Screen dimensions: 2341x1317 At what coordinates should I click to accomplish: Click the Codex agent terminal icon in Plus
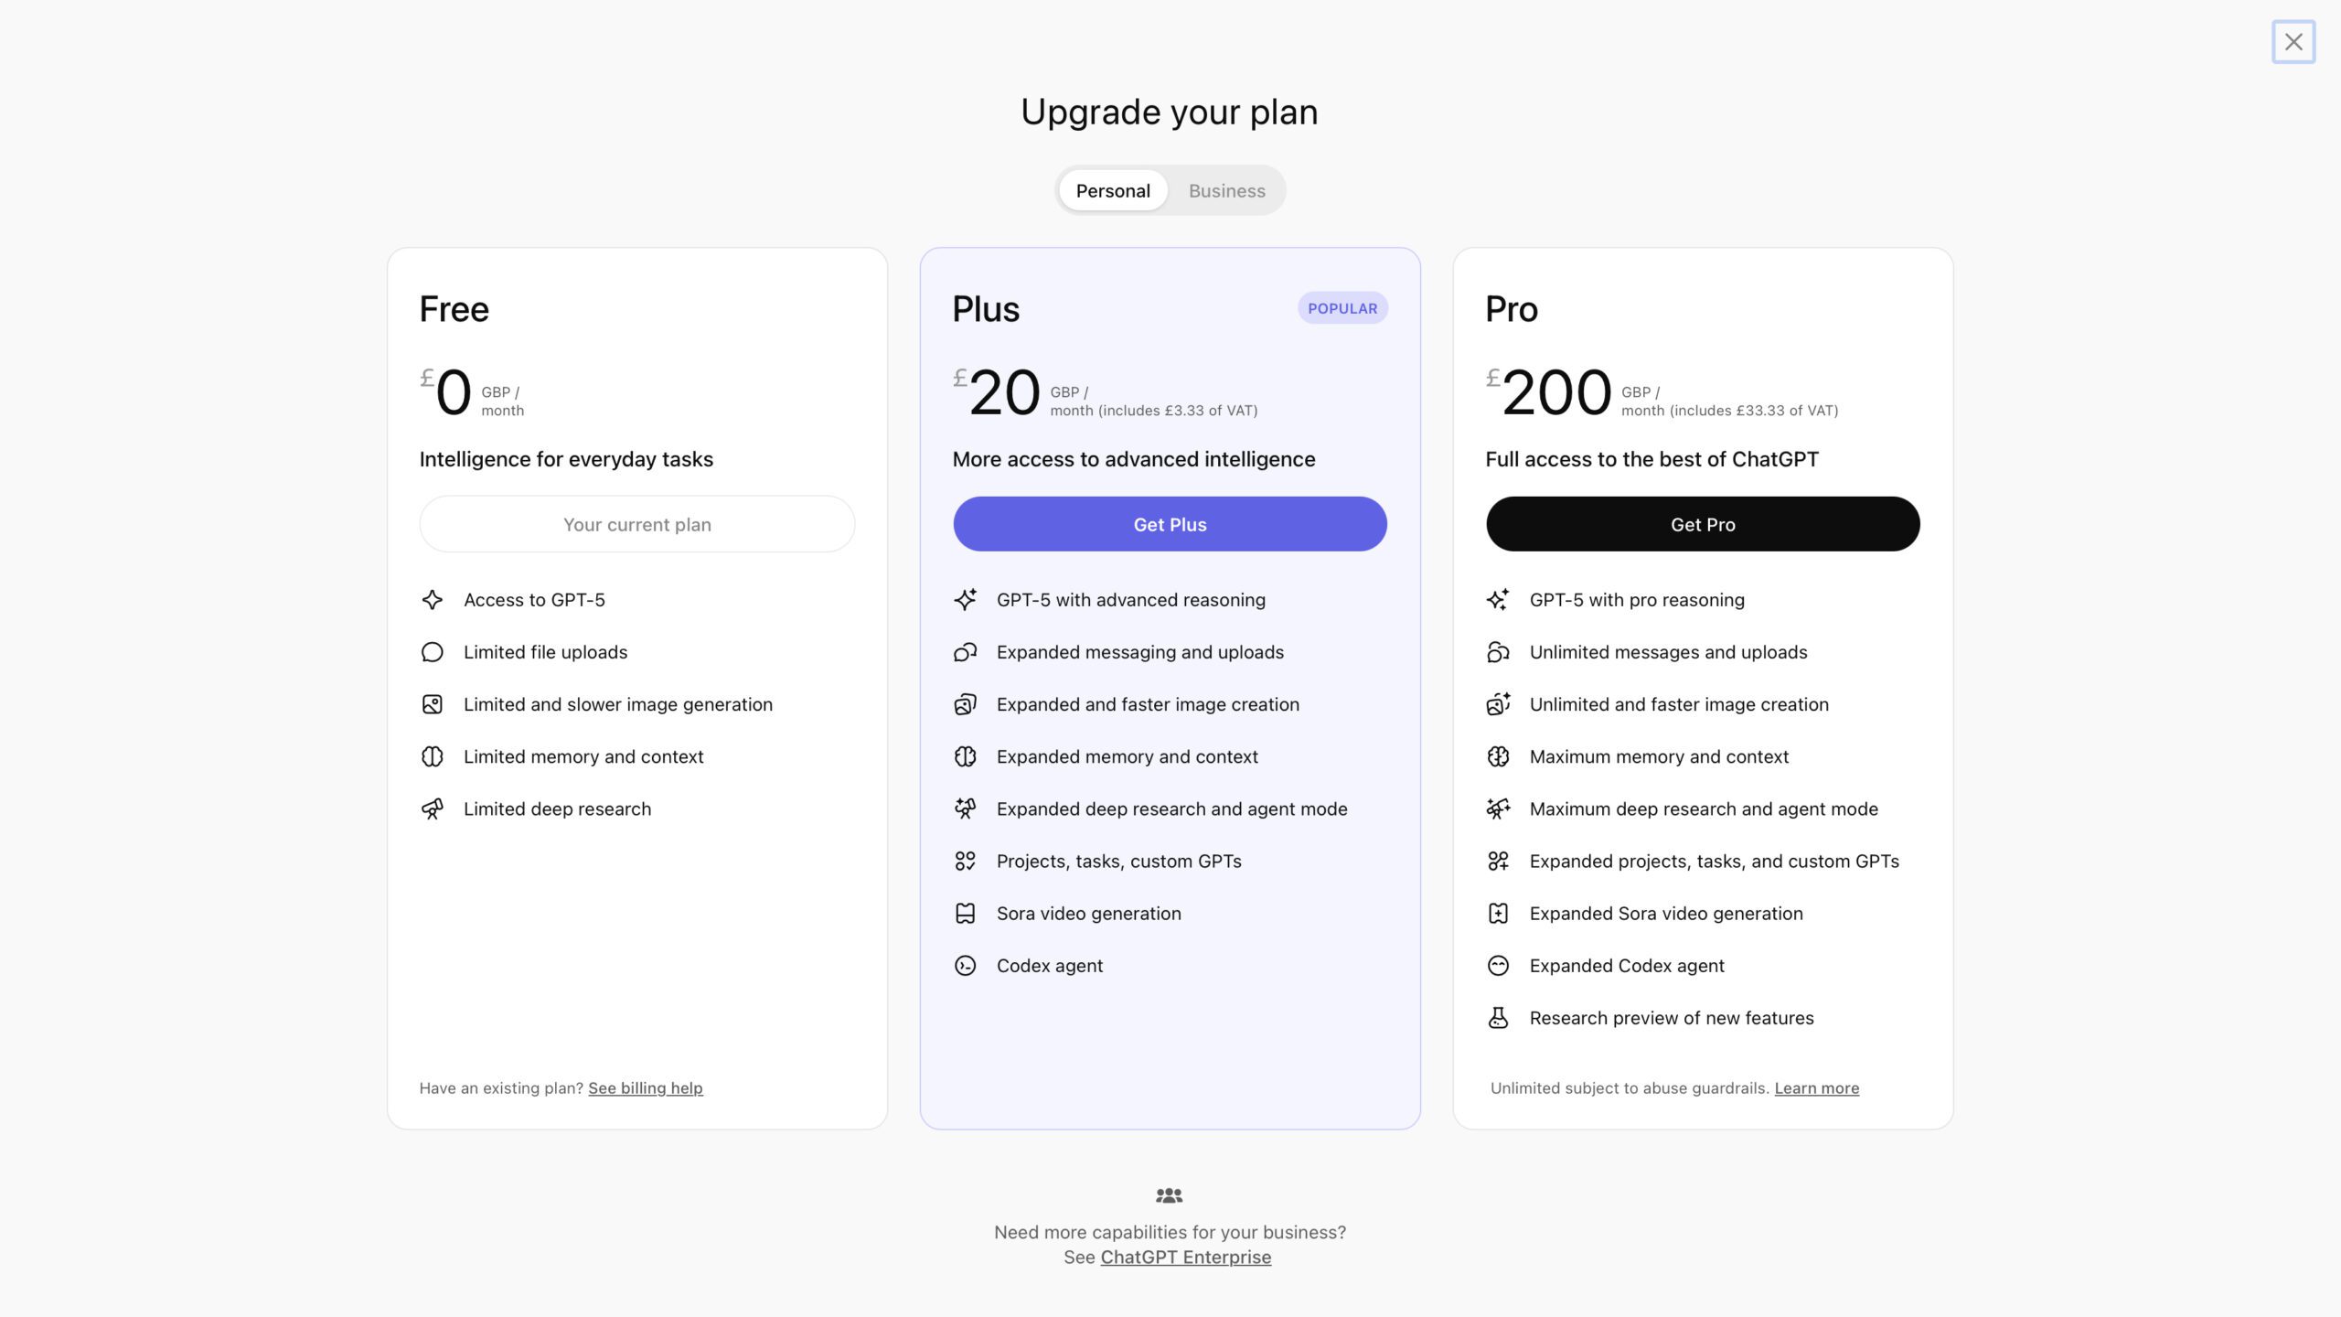point(965,966)
